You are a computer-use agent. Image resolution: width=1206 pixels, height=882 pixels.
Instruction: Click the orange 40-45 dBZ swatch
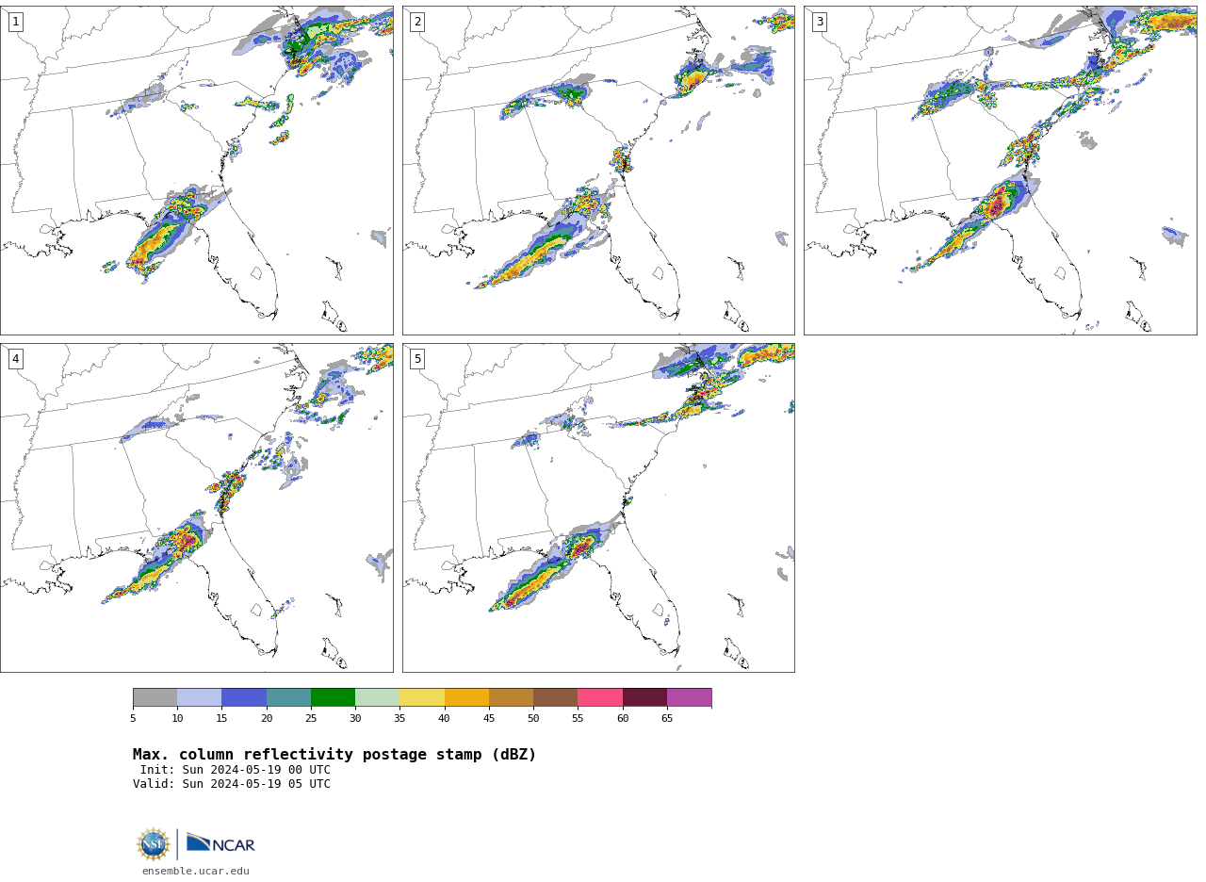pos(466,697)
